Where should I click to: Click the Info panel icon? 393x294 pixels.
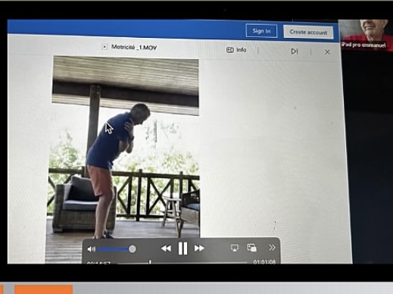point(229,50)
